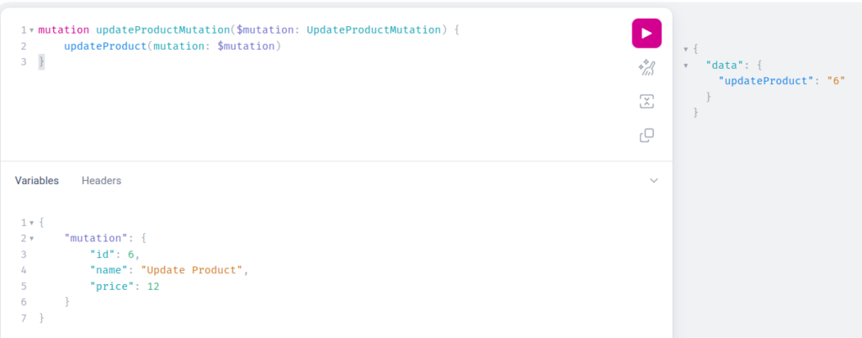Image resolution: width=862 pixels, height=338 pixels.
Task: Collapse the "data" object in response
Action: 685,66
